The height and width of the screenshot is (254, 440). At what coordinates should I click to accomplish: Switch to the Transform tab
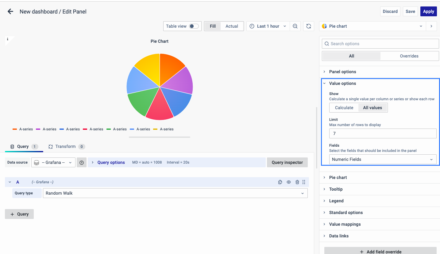pyautogui.click(x=65, y=146)
